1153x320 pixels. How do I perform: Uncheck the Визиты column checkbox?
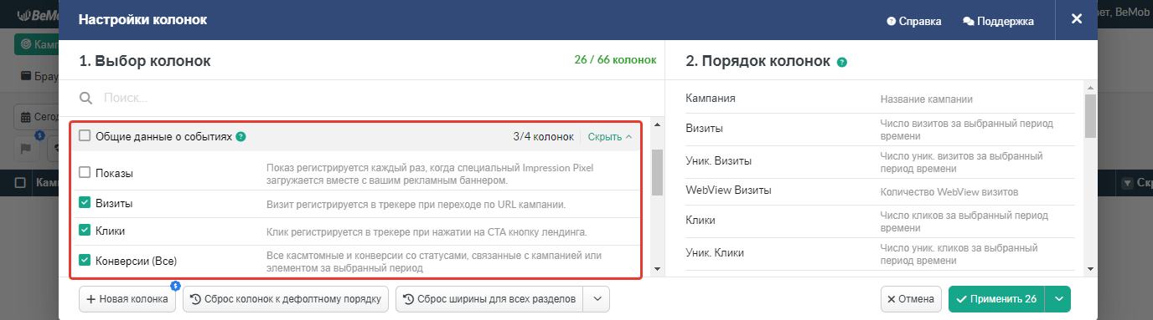pyautogui.click(x=85, y=202)
